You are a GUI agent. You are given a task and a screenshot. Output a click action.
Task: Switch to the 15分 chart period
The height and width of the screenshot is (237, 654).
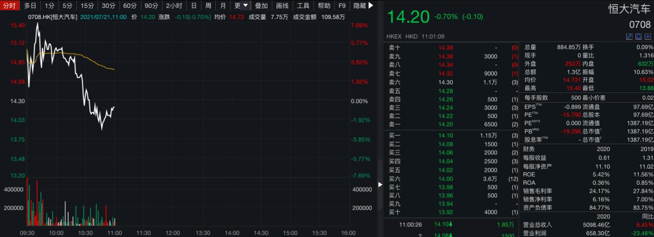pyautogui.click(x=87, y=6)
